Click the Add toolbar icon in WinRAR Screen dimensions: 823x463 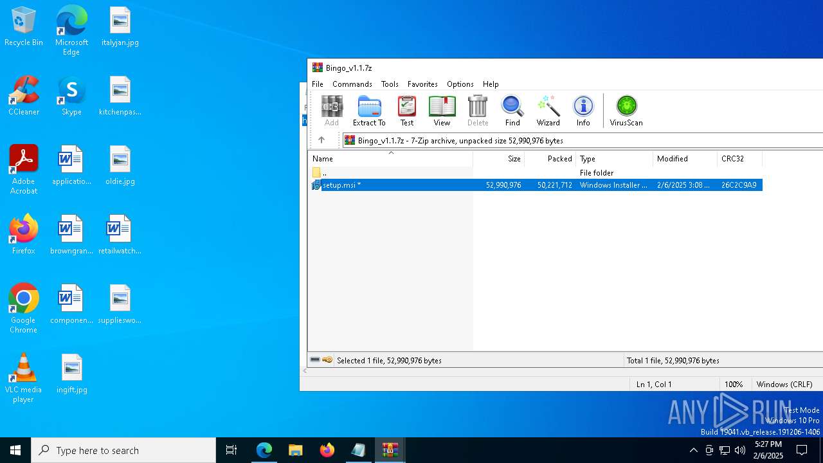[332, 111]
